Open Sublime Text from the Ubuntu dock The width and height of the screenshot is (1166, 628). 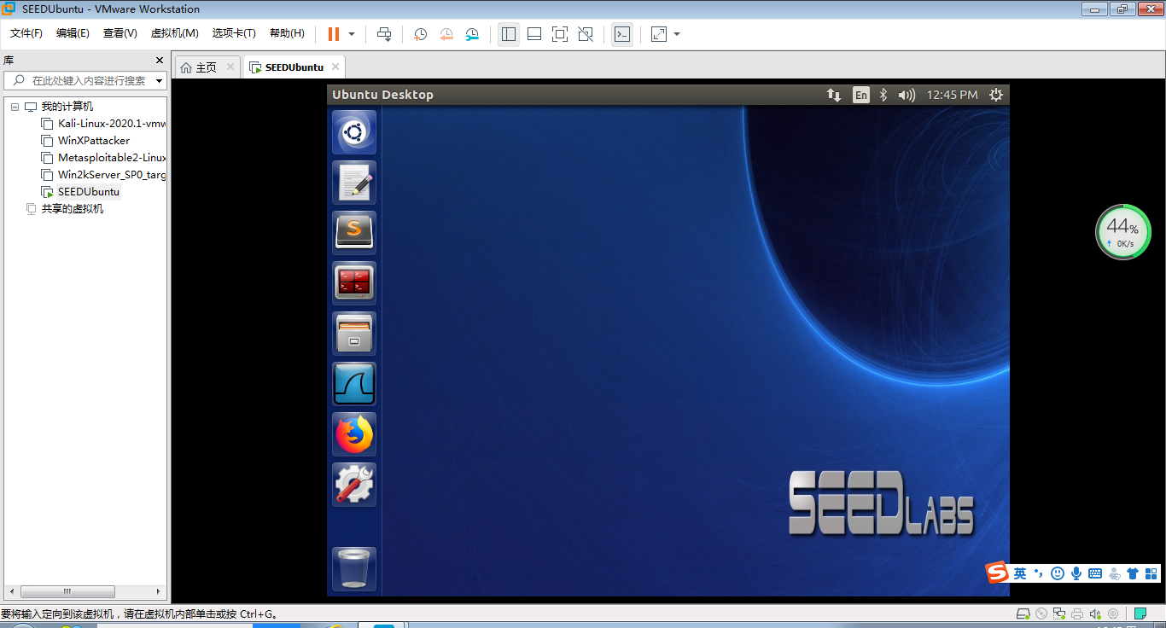click(x=353, y=233)
